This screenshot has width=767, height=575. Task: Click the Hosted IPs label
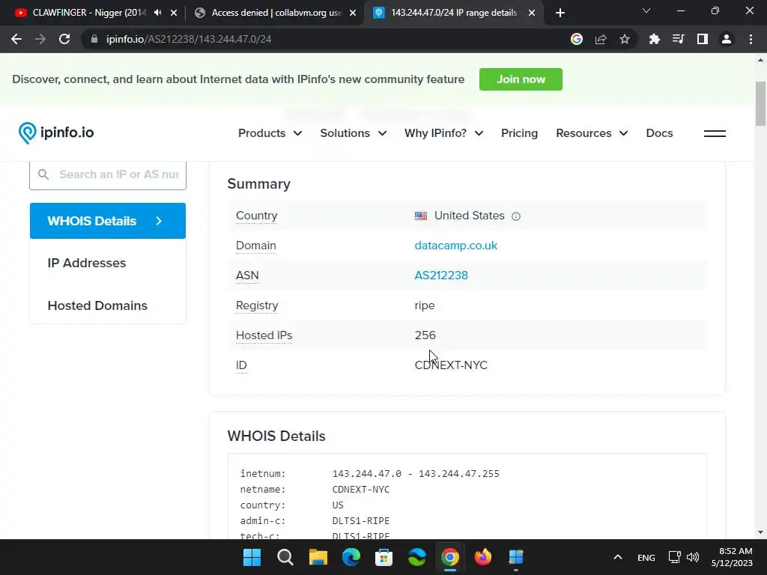pyautogui.click(x=264, y=335)
